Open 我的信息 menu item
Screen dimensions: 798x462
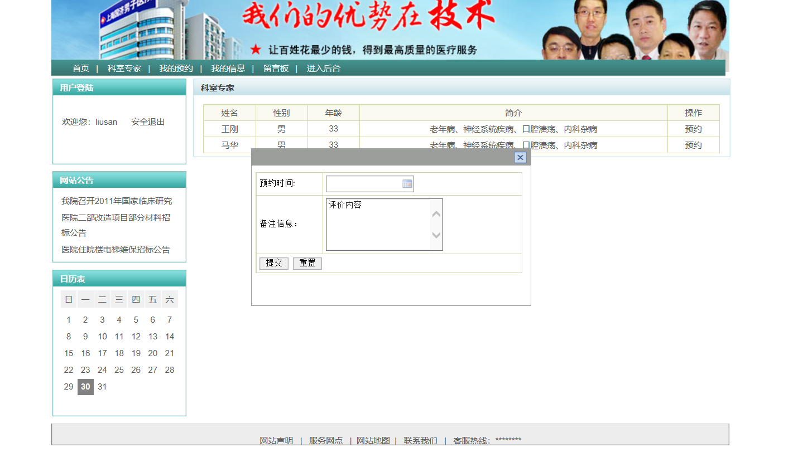(x=228, y=69)
